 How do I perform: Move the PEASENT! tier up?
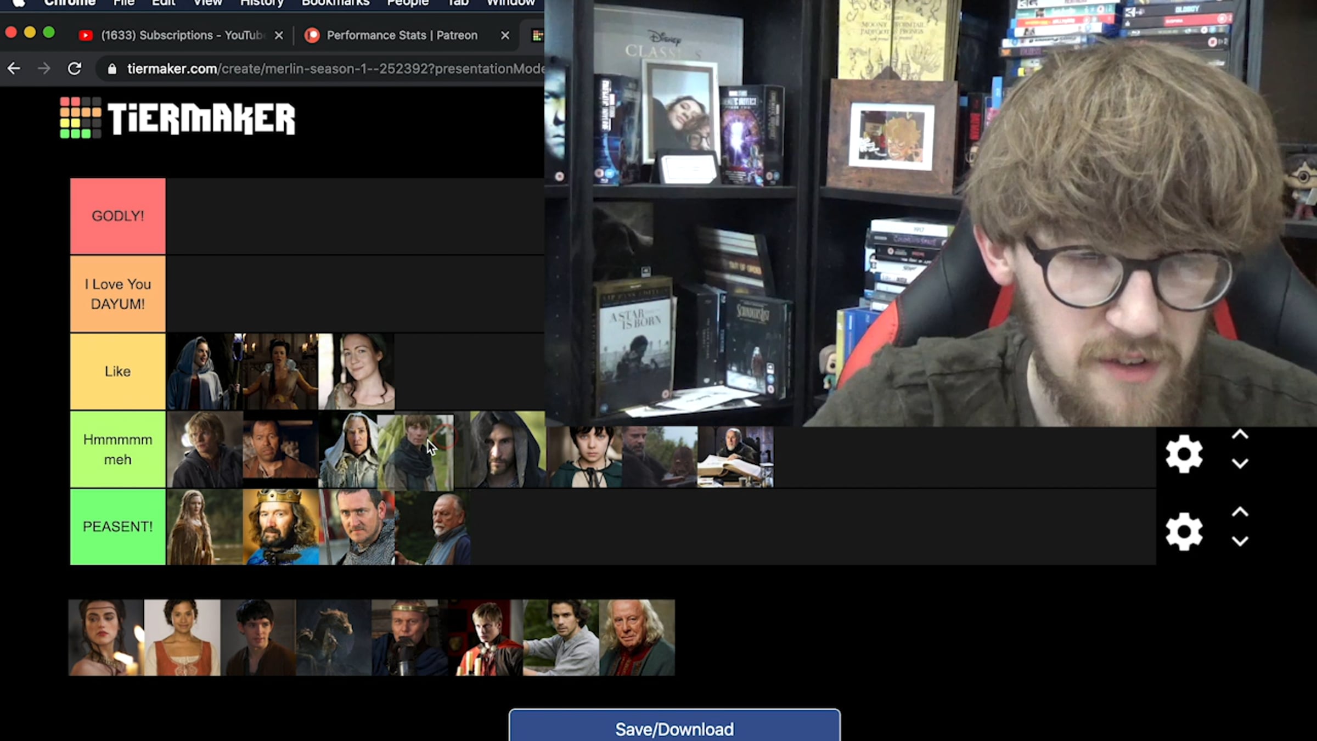pos(1240,512)
